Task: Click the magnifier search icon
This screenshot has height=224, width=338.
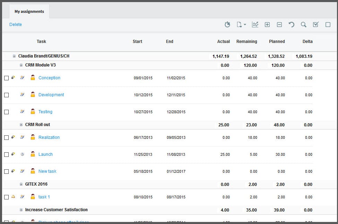Action: [x=304, y=25]
